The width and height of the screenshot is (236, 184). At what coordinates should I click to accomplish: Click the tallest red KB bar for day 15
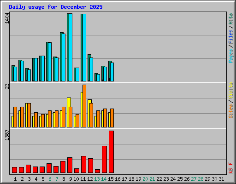[x=112, y=152]
